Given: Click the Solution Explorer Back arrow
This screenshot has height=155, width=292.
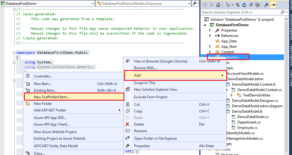Looking at the screenshot, I should coord(205,5).
